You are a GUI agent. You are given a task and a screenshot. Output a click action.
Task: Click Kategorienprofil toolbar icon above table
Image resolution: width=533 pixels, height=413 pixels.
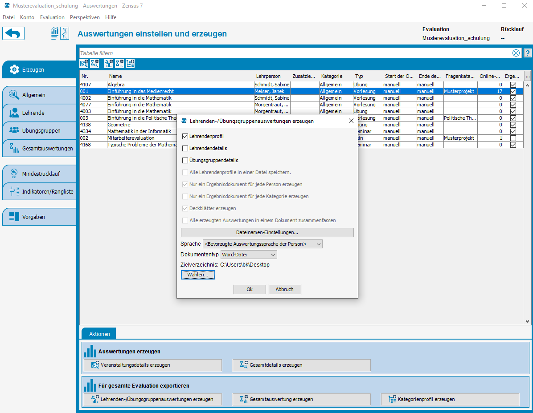[130, 64]
